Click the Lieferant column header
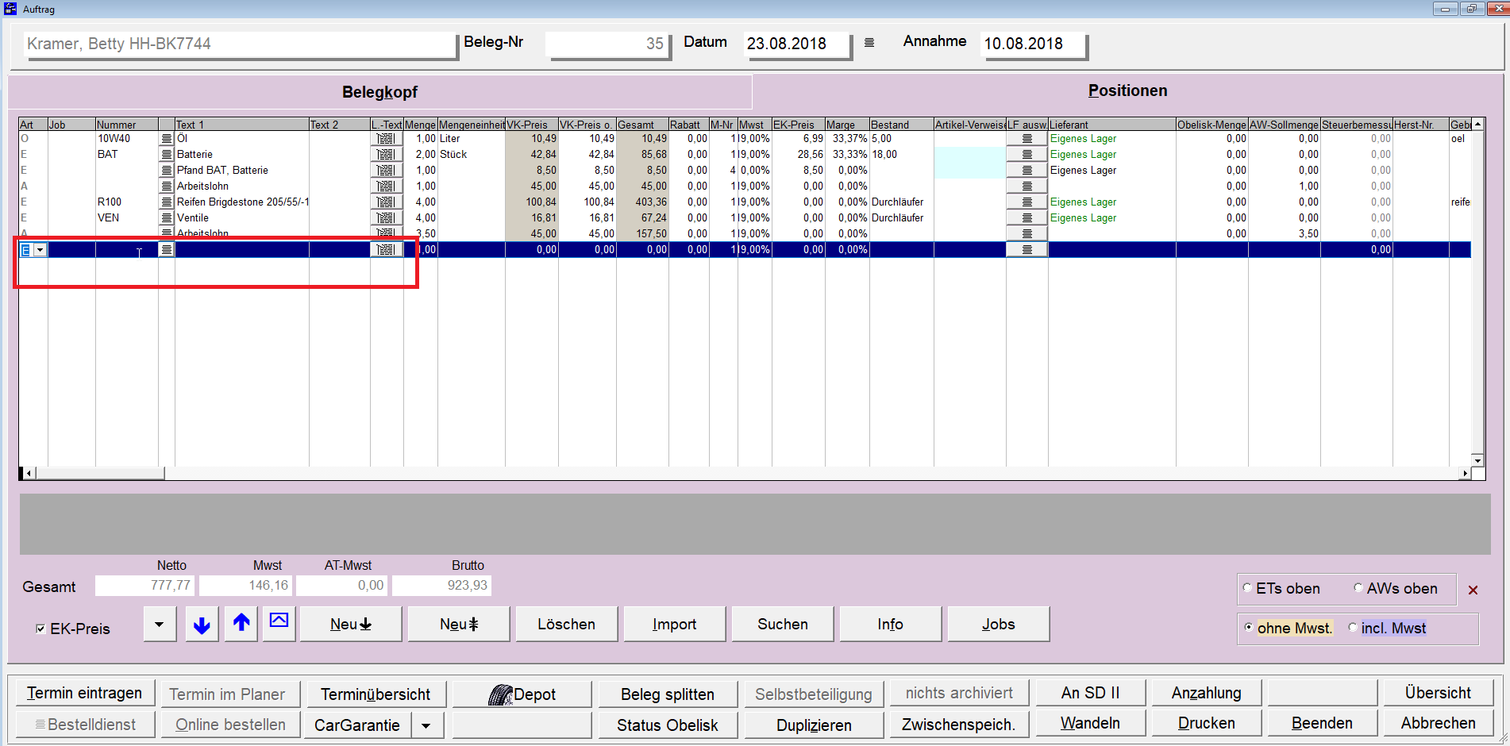 pyautogui.click(x=1111, y=125)
